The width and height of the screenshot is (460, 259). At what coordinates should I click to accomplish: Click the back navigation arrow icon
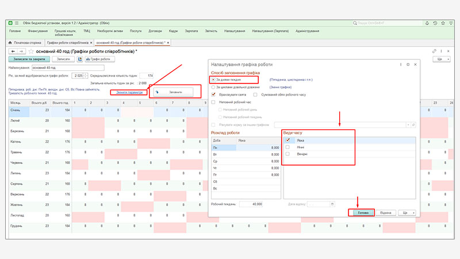13,51
